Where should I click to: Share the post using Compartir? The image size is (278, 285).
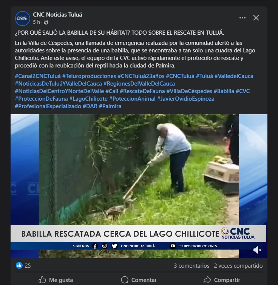[x=222, y=280]
